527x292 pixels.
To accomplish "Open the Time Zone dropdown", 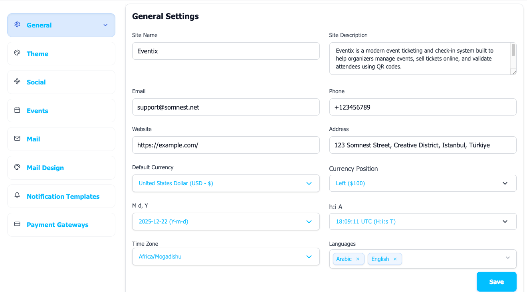I will 226,257.
